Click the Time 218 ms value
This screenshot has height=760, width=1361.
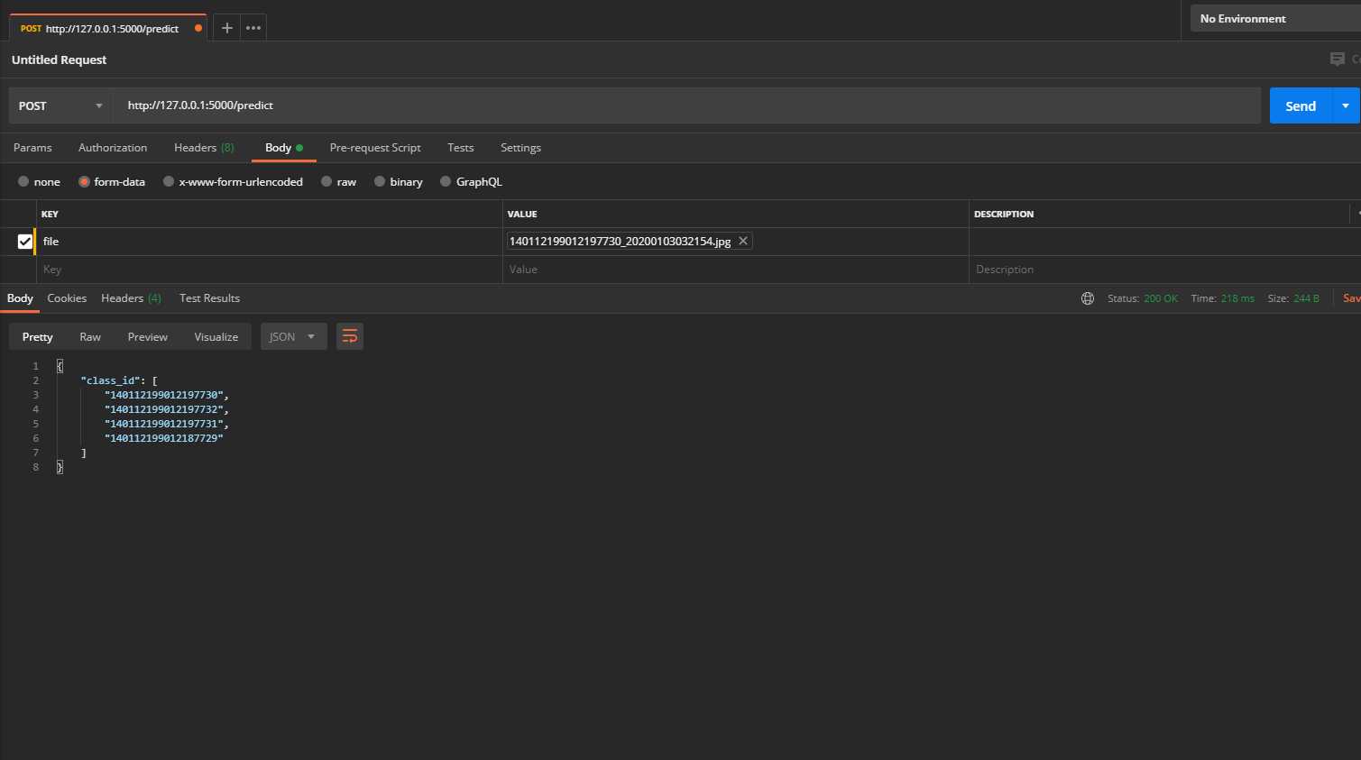coord(1237,298)
